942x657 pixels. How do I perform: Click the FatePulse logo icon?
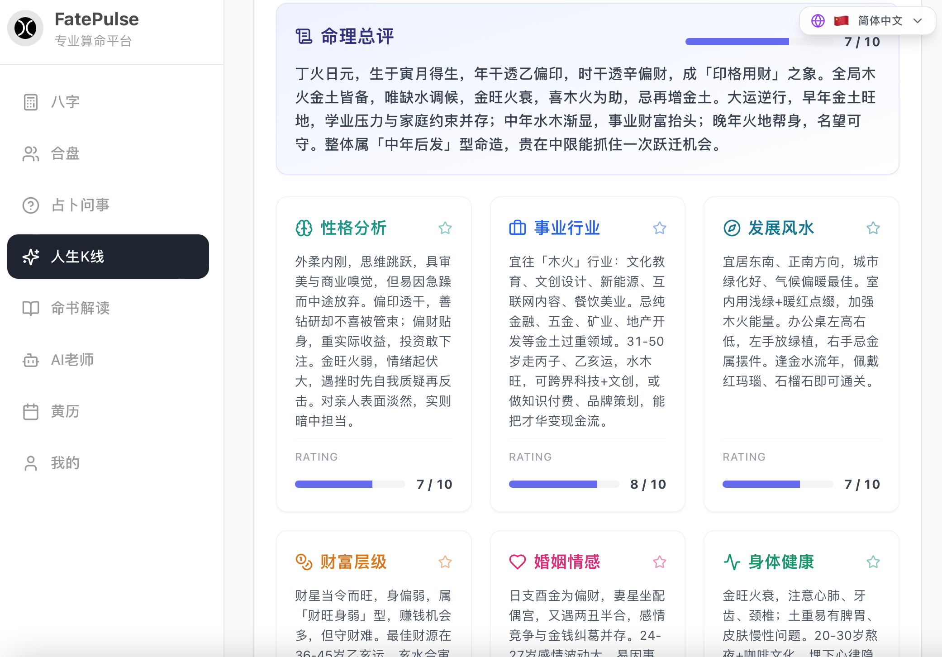(x=25, y=28)
